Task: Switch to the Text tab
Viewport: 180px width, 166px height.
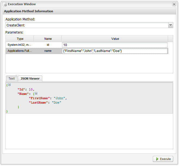Action: click(x=12, y=79)
